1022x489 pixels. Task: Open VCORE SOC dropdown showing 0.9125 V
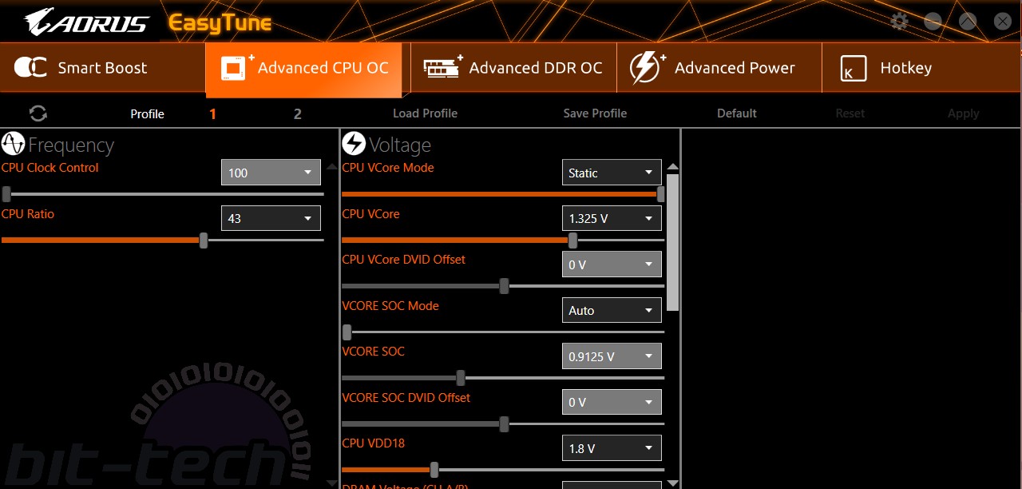(x=612, y=356)
